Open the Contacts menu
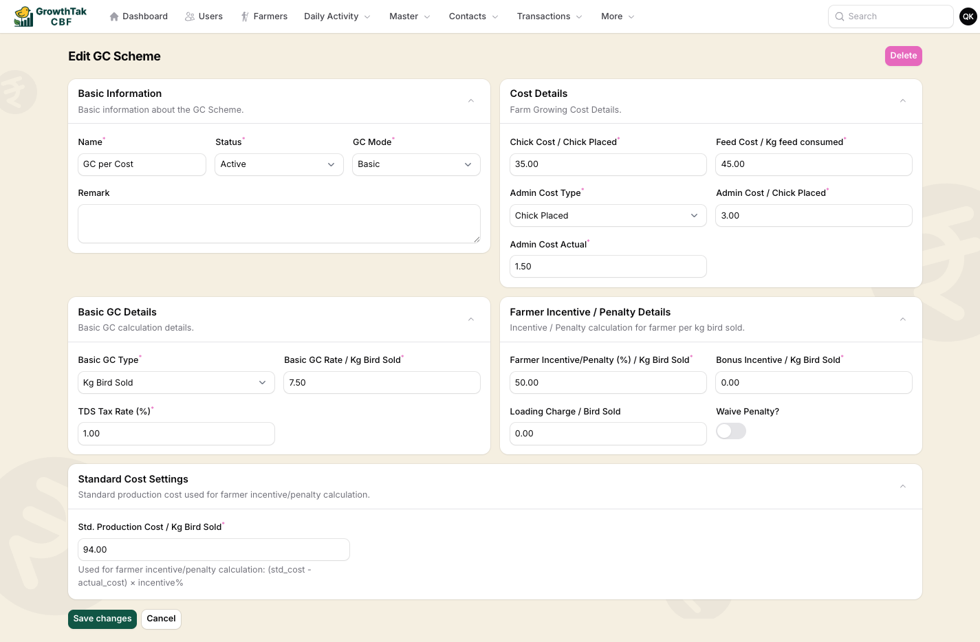This screenshot has width=980, height=642. tap(474, 16)
